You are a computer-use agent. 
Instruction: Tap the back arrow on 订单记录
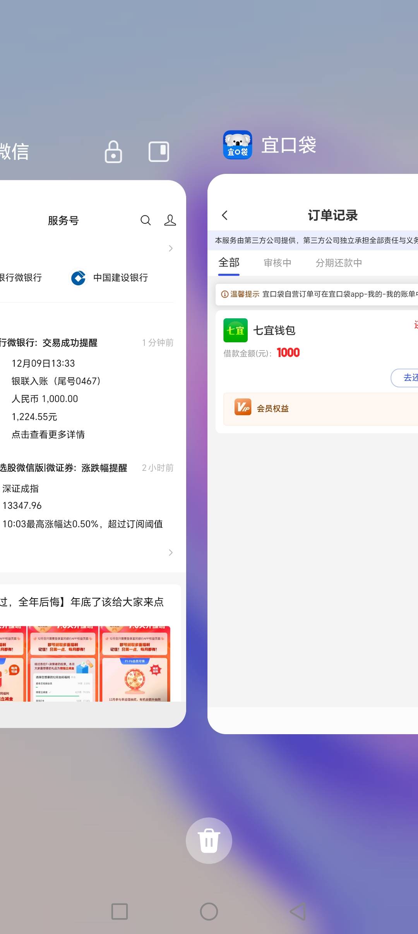(225, 215)
